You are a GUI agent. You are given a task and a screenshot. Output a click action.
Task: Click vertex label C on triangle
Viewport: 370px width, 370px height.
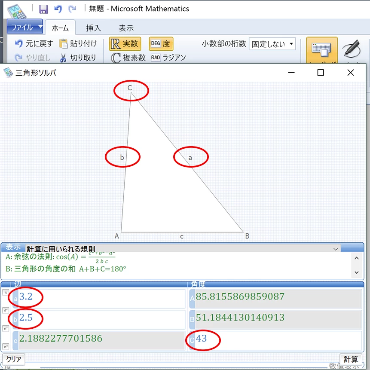click(x=130, y=88)
